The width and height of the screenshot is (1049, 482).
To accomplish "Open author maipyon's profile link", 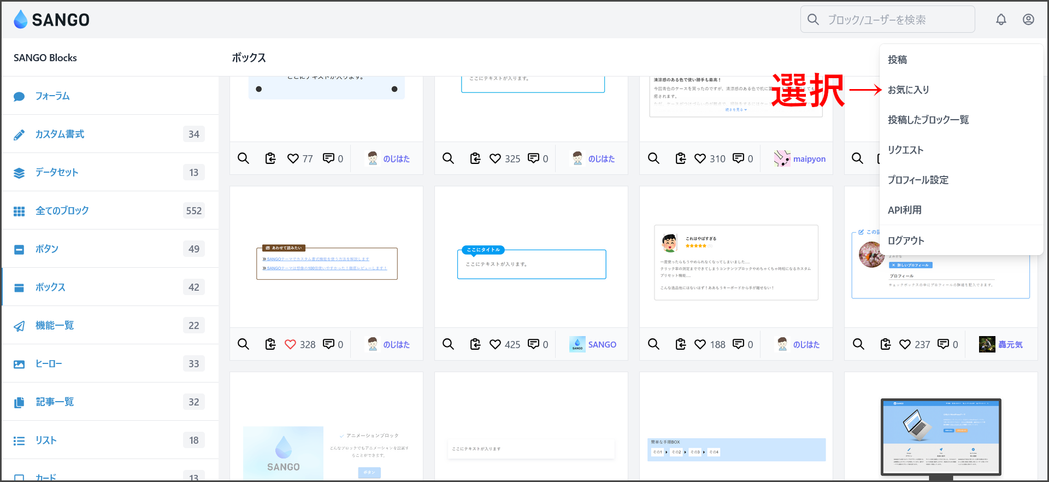I will [809, 159].
